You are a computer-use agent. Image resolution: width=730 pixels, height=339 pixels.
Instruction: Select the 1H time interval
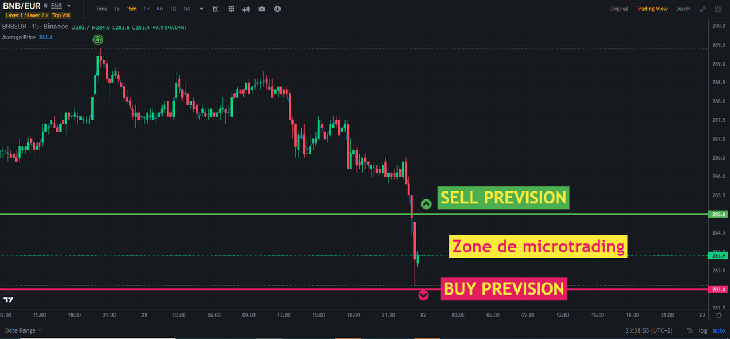pos(147,9)
